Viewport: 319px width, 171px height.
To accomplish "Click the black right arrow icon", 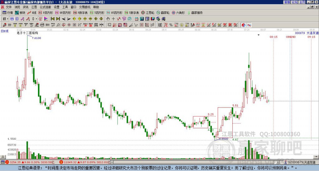I will 69,19.
